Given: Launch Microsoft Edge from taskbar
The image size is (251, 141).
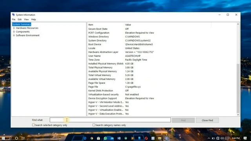Looking at the screenshot, I should point(85,138).
